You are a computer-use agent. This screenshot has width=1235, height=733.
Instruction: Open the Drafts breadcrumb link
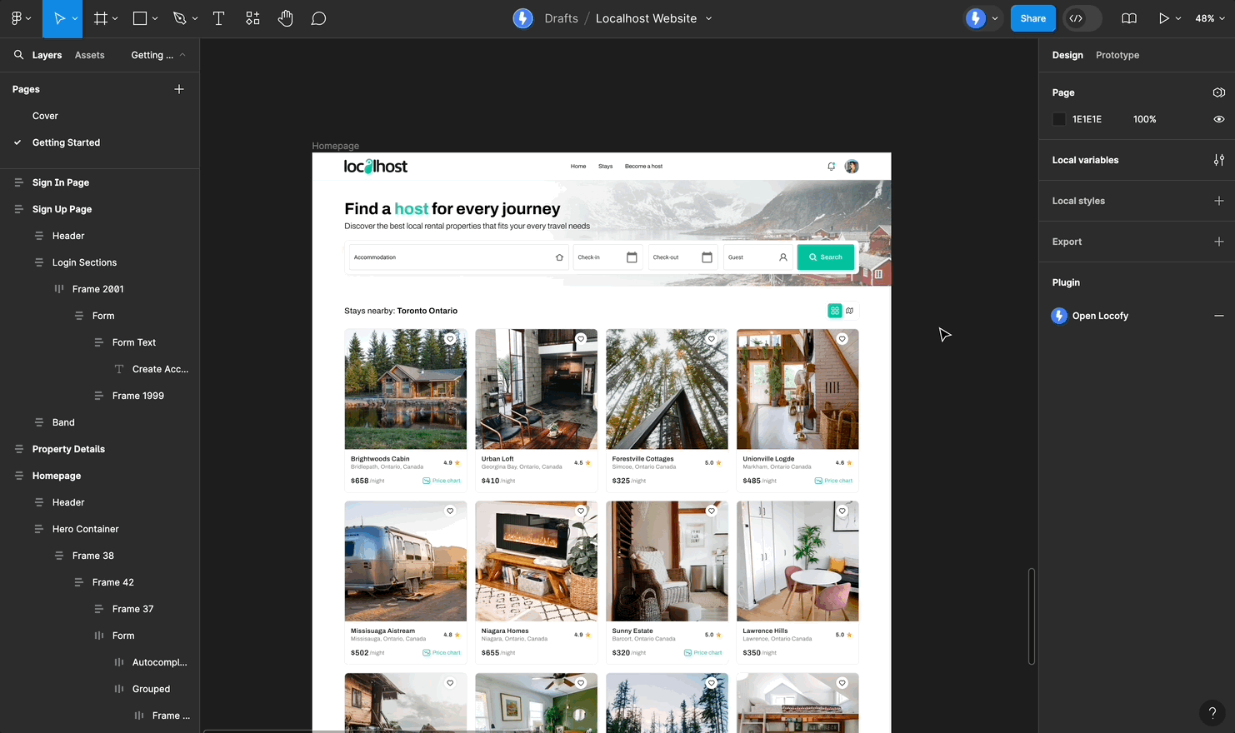tap(561, 18)
